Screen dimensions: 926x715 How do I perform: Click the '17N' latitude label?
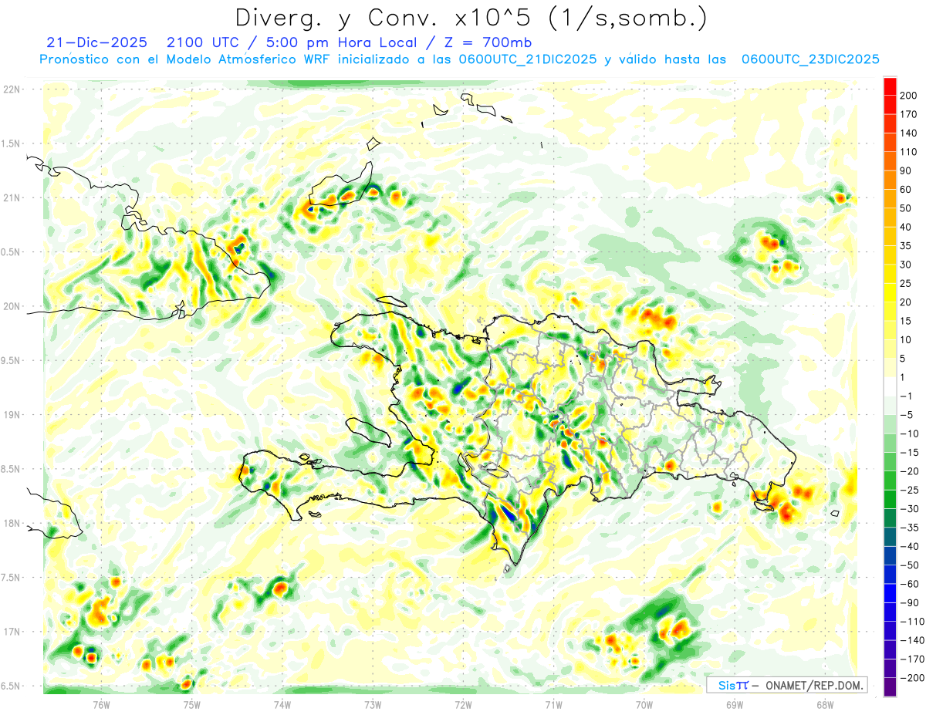pyautogui.click(x=12, y=632)
